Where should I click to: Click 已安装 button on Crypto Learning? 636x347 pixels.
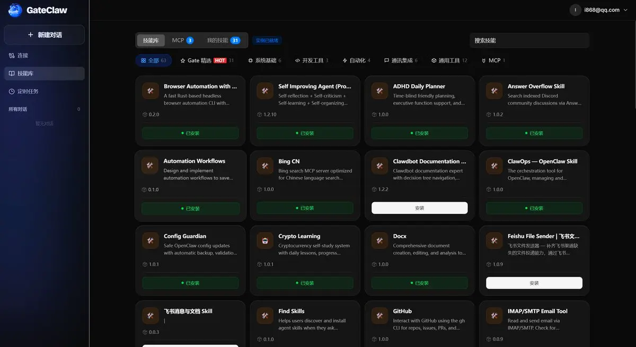tap(305, 283)
